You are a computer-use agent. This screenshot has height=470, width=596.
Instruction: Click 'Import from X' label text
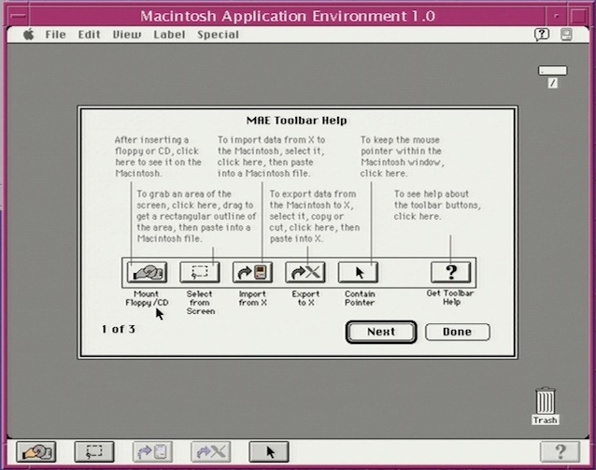252,298
